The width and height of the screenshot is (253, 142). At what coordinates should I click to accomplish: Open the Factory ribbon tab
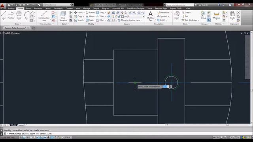[x=11, y=8]
